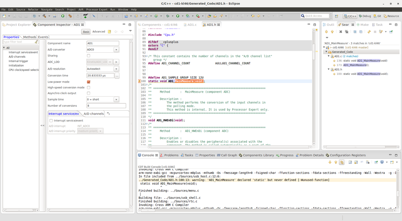Uncheck the Low-power mode checkbox
The height and width of the screenshot is (221, 402).
coord(89,82)
